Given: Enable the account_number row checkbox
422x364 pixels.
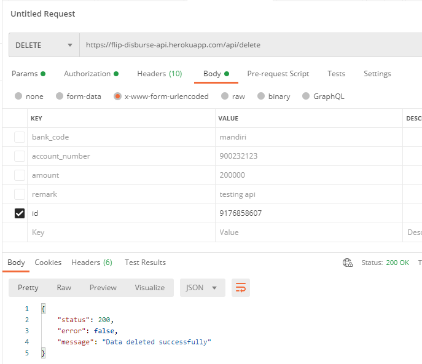Looking at the screenshot, I should click(20, 156).
